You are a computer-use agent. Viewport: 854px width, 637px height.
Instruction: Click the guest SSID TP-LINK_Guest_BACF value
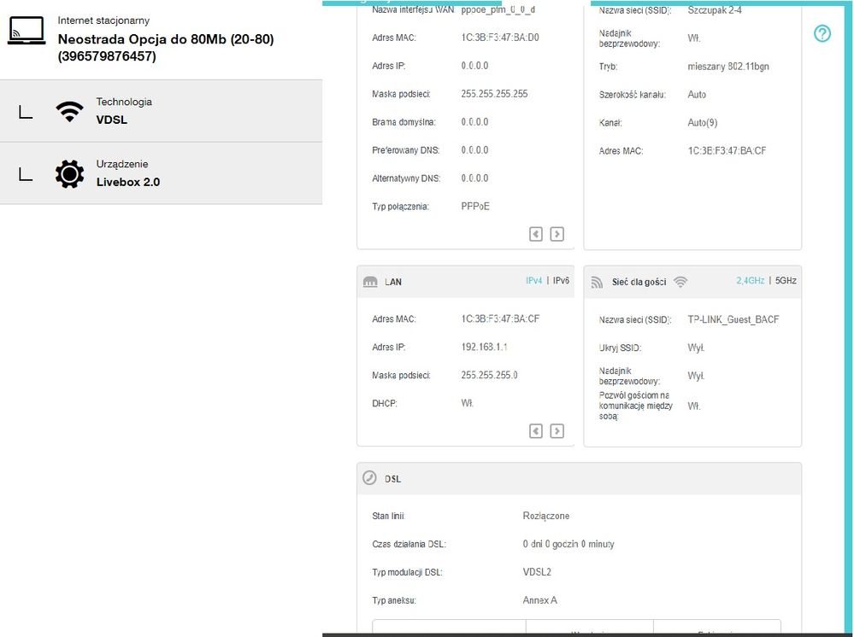tap(733, 320)
